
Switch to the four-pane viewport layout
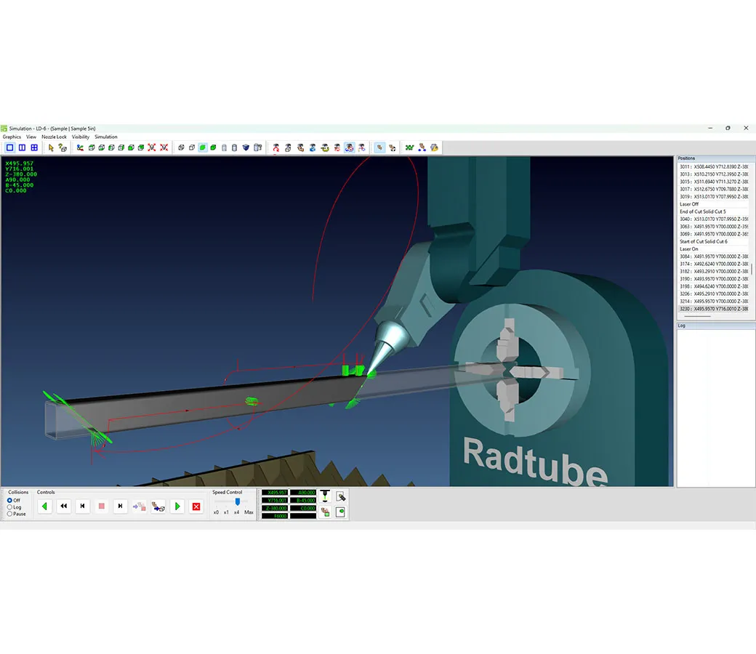point(34,148)
